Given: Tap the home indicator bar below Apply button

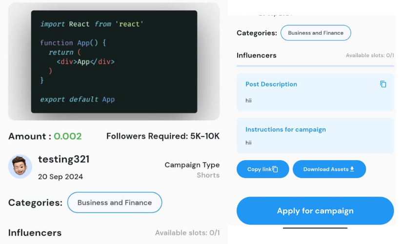Looking at the screenshot, I should [315, 228].
